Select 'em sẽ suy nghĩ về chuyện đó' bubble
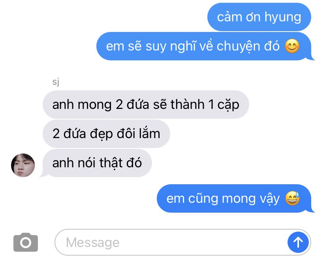Screen dimensions: 327x260 point(205,46)
